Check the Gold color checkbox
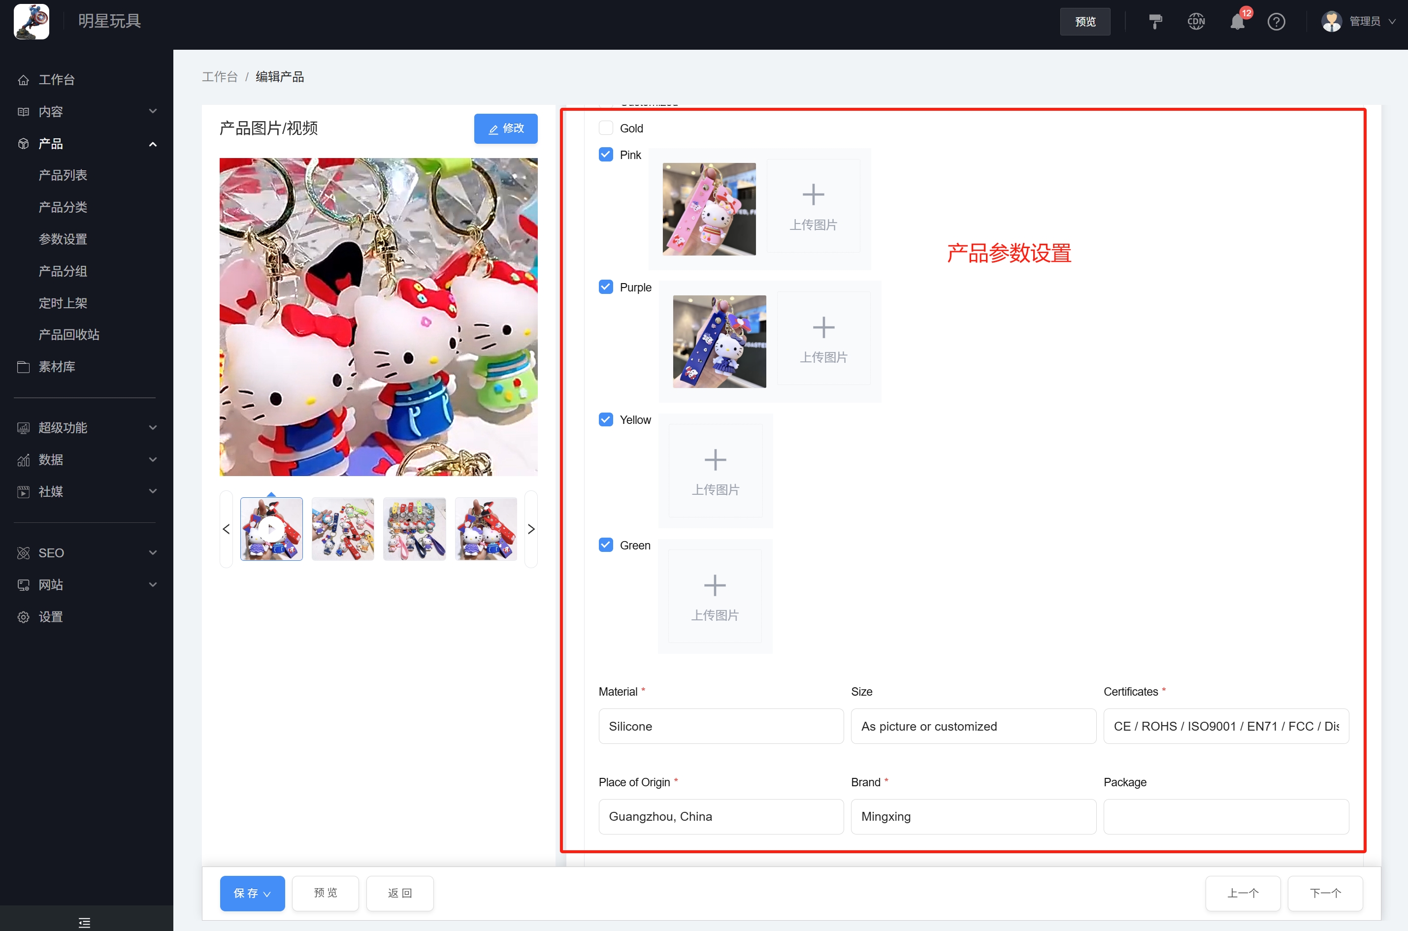Screen dimensions: 1408x931 point(606,128)
